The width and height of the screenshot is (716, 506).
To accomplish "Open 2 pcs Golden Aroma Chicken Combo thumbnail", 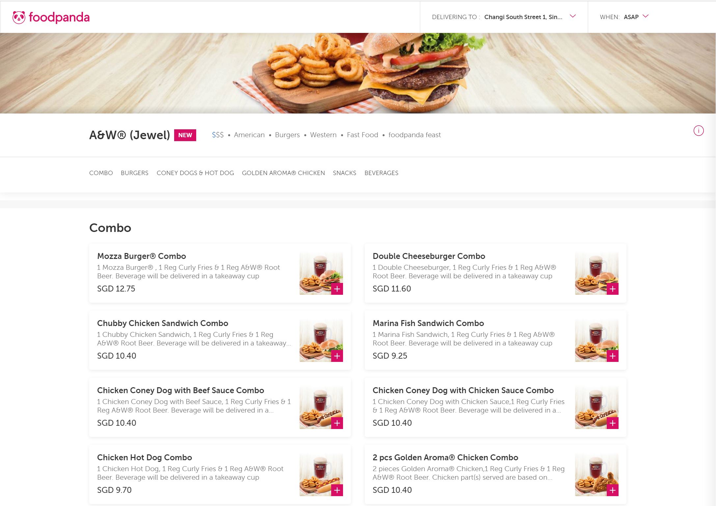I will (597, 474).
